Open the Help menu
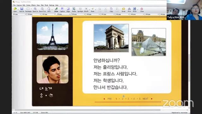Screen dimensions: 202x114 pyautogui.click(x=57, y=5)
